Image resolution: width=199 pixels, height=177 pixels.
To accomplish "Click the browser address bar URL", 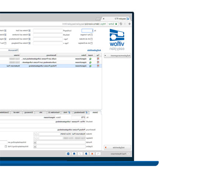I will coord(84,24).
